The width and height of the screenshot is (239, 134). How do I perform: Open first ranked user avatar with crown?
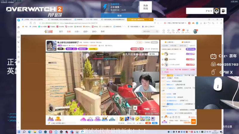(166, 54)
